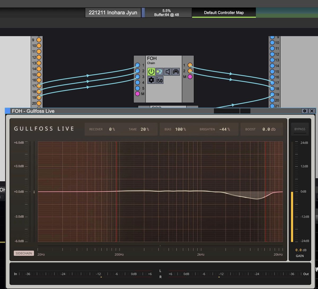Click the GAIN 0.0 dB value

[301, 250]
